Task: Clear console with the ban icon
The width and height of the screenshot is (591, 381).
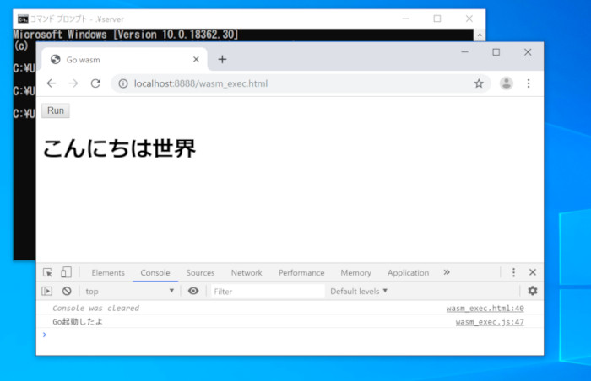Action: click(x=67, y=291)
